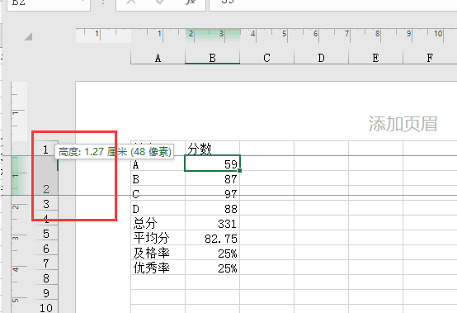Select the cell with value 88
Image resolution: width=457 pixels, height=313 pixels.
212,208
